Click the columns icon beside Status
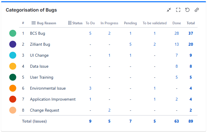 (x=70, y=23)
